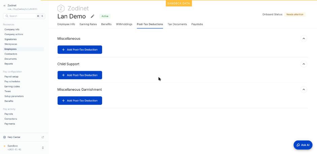Open Pay schedules page

(12, 82)
